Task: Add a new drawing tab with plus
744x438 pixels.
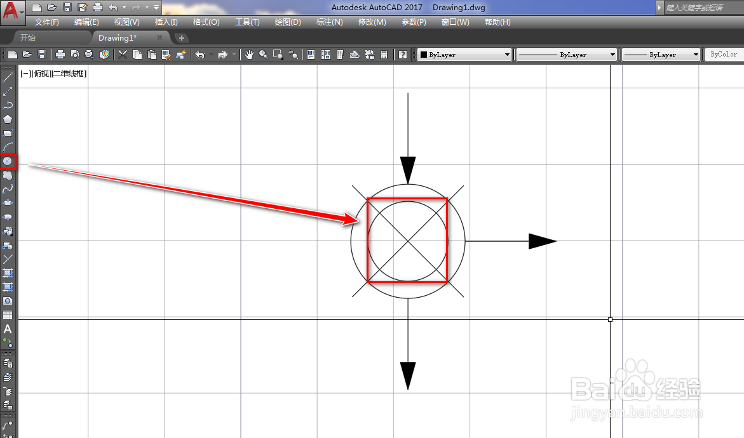Action: tap(181, 38)
